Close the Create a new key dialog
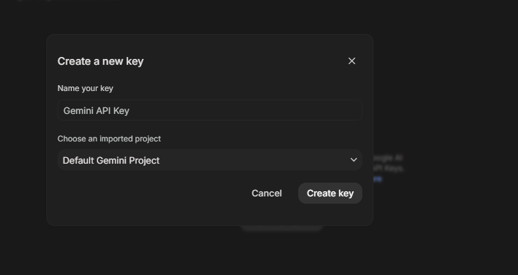Image resolution: width=518 pixels, height=275 pixels. 351,61
